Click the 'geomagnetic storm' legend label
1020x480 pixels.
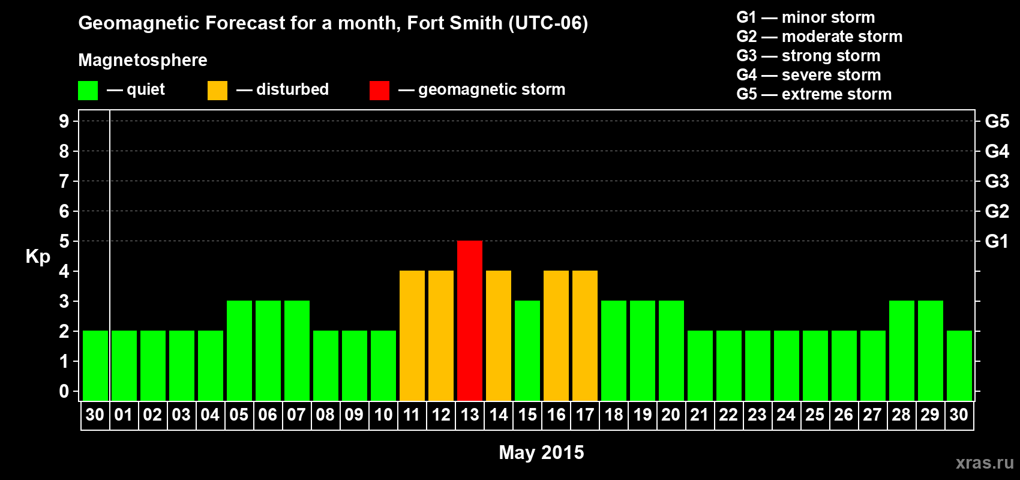tap(491, 90)
